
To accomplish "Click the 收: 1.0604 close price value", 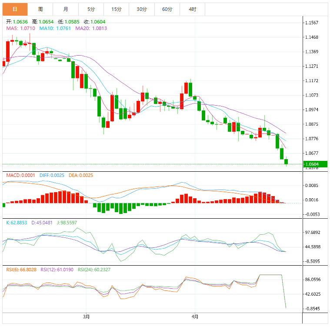I will pyautogui.click(x=94, y=22).
